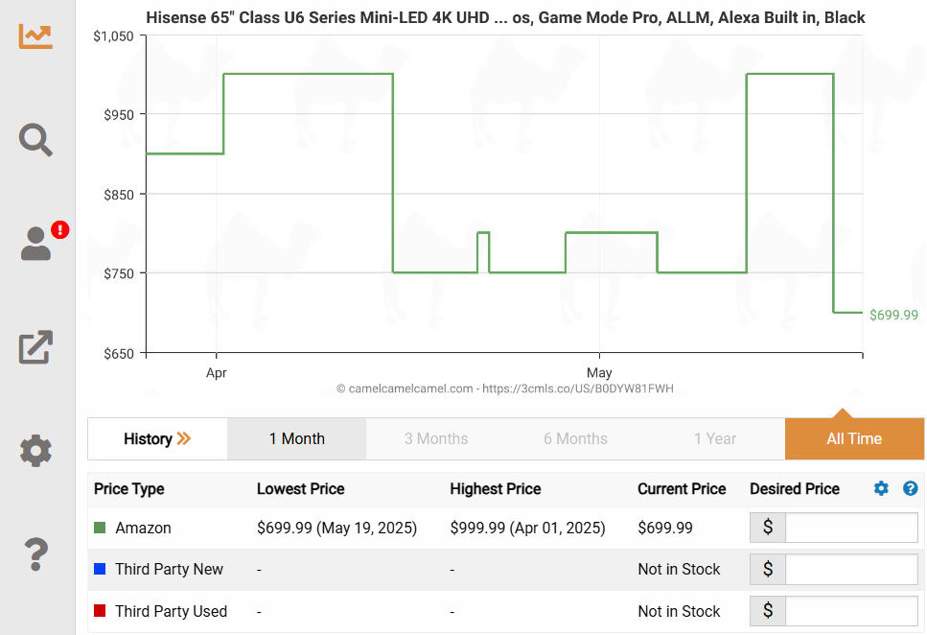This screenshot has width=927, height=635.
Task: Click the Amazon row label
Action: click(x=143, y=528)
